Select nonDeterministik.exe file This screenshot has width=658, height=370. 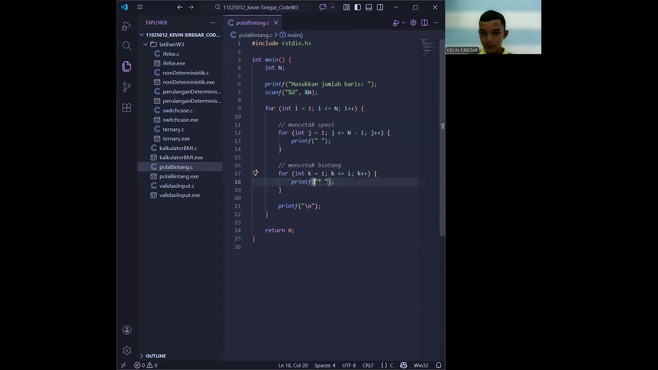tap(180, 82)
